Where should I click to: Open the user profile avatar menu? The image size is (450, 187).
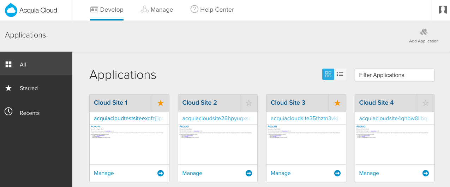[x=443, y=10]
